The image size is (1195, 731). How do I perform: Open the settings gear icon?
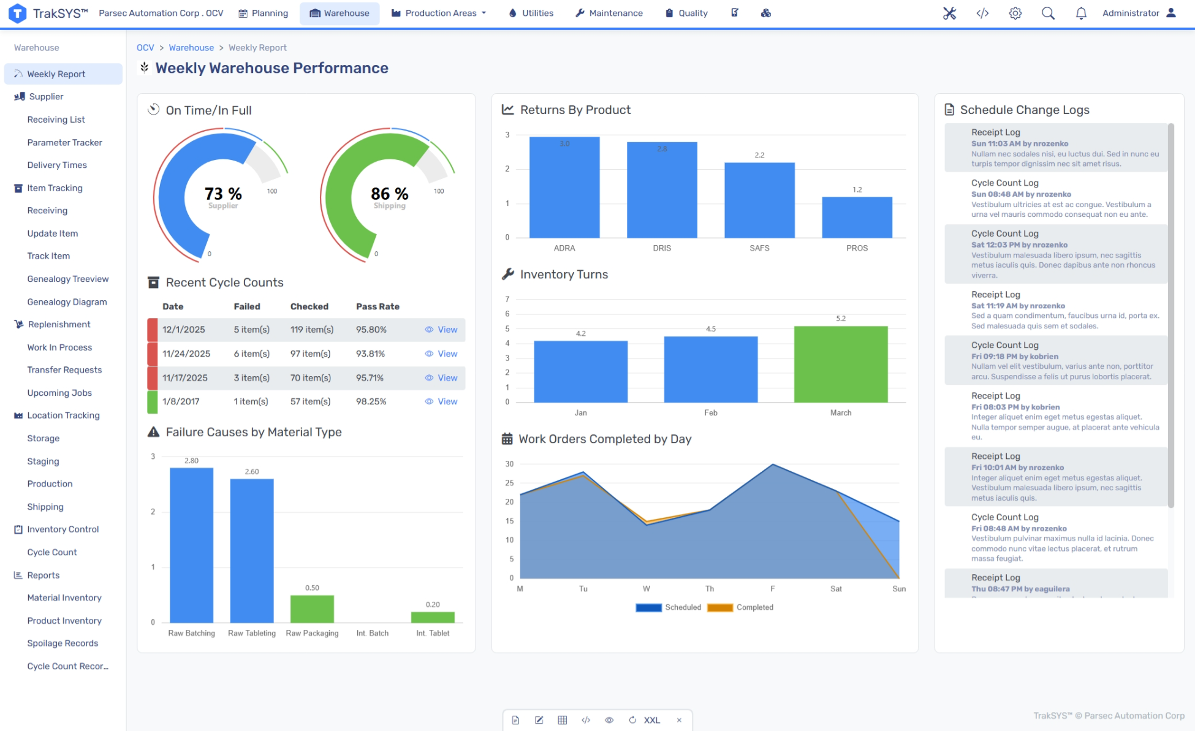[1015, 13]
